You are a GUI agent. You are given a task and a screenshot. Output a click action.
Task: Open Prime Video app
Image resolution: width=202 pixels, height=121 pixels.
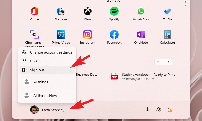click(61, 37)
